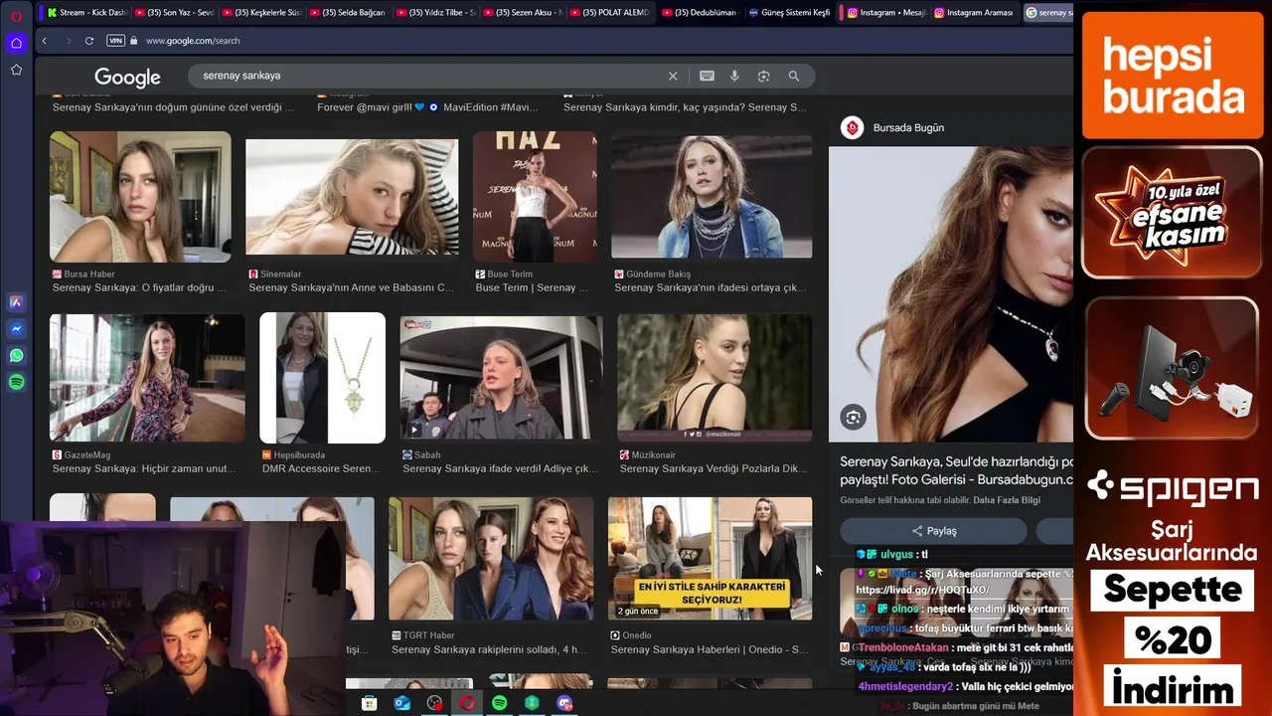Image resolution: width=1272 pixels, height=716 pixels.
Task: Open the green hexagon taskbar app
Action: point(533,703)
